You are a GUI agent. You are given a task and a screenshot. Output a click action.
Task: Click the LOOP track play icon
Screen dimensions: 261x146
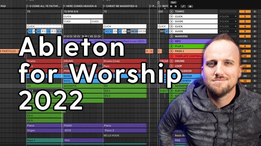[171, 66]
